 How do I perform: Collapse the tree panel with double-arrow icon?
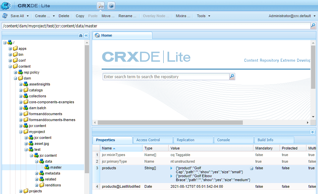(86, 36)
